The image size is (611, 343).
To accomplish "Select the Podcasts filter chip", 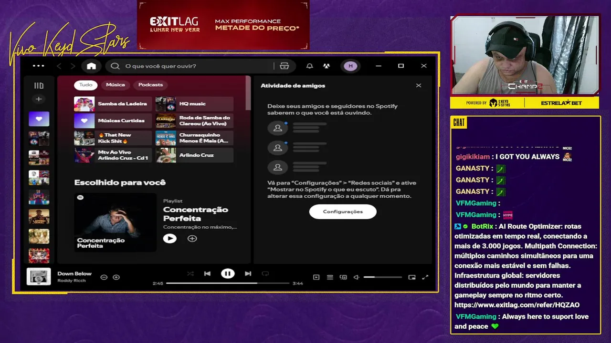I will [x=150, y=85].
